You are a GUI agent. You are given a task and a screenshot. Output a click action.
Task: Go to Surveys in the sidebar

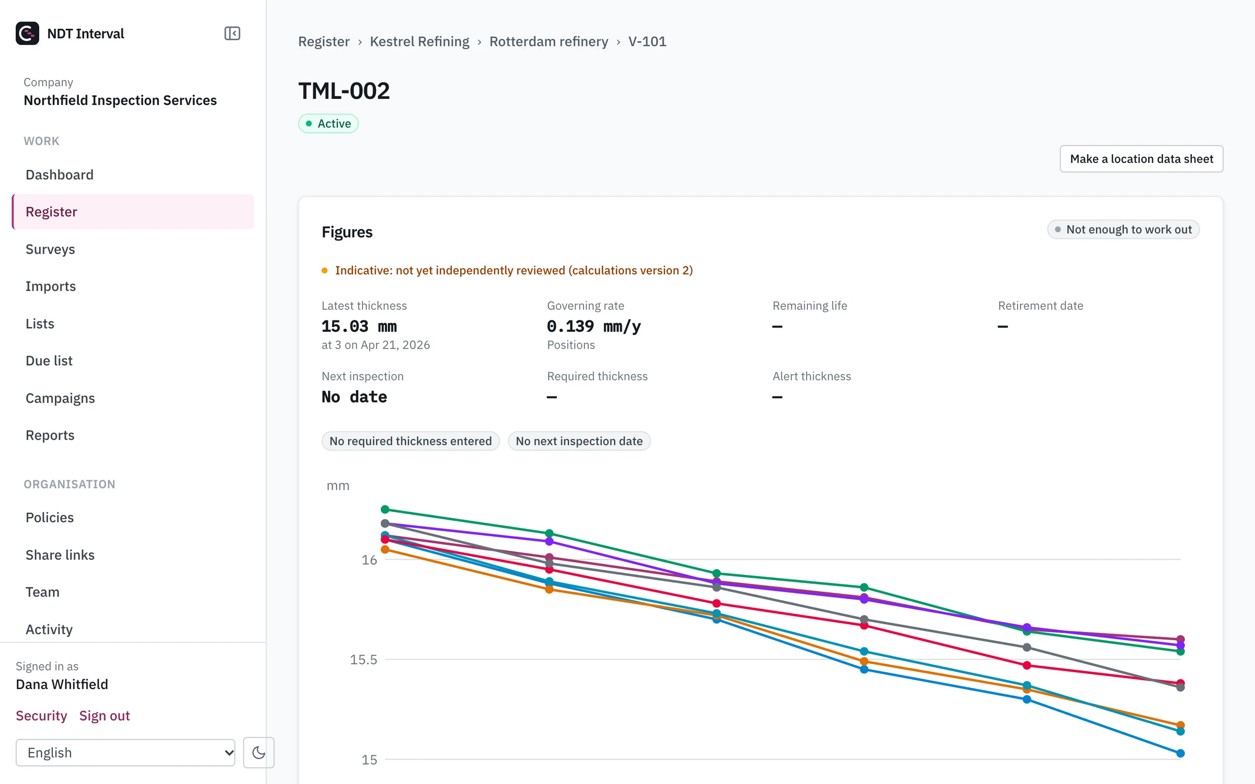click(133, 249)
